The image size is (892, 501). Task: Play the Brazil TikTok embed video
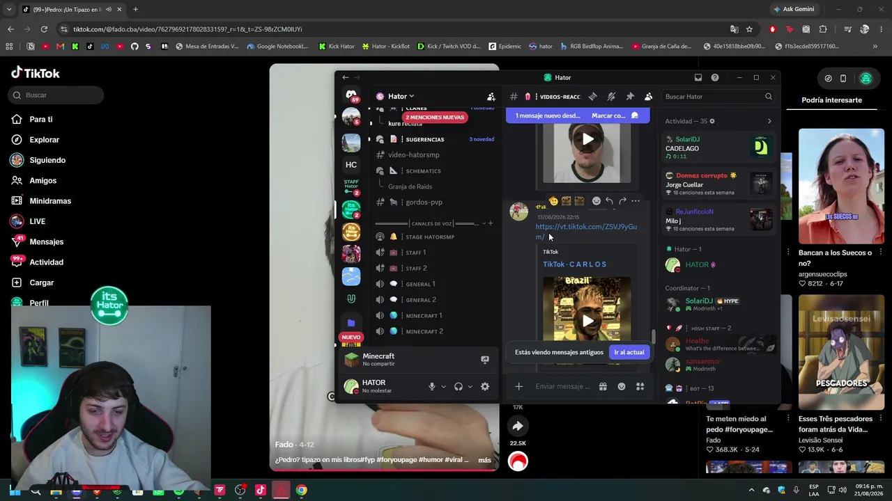(587, 321)
